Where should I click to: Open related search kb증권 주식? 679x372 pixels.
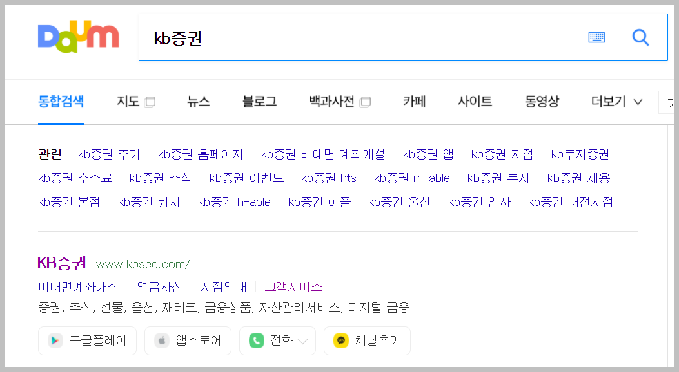coord(160,178)
